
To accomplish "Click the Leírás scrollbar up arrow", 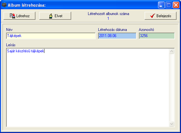I will [x=172, y=51].
